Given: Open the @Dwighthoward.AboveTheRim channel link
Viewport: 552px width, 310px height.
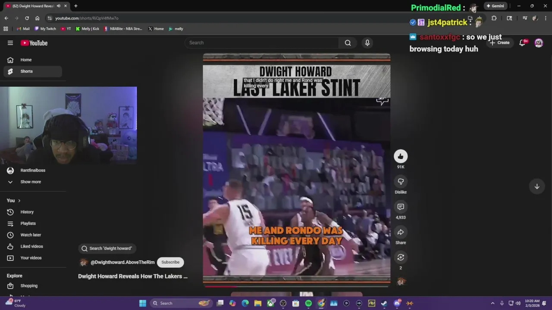Looking at the screenshot, I should 122,262.
